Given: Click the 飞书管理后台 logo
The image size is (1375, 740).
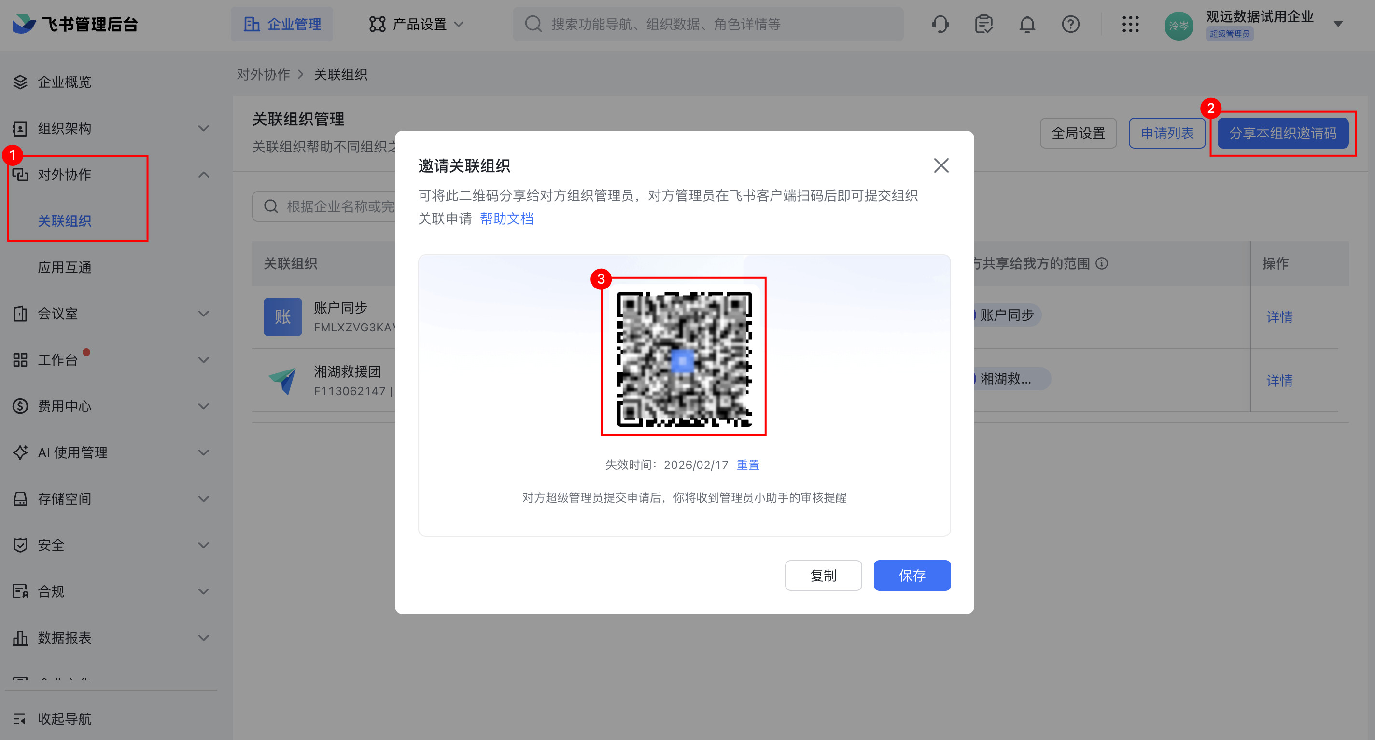Looking at the screenshot, I should click(75, 25).
